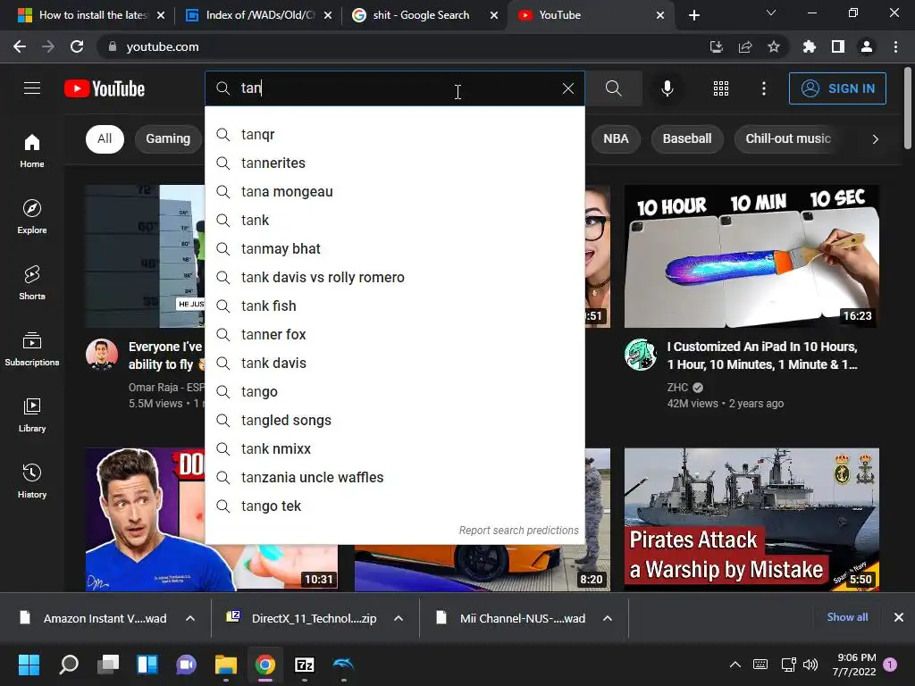Open a new browser tab
The height and width of the screenshot is (686, 915).
[x=693, y=15]
